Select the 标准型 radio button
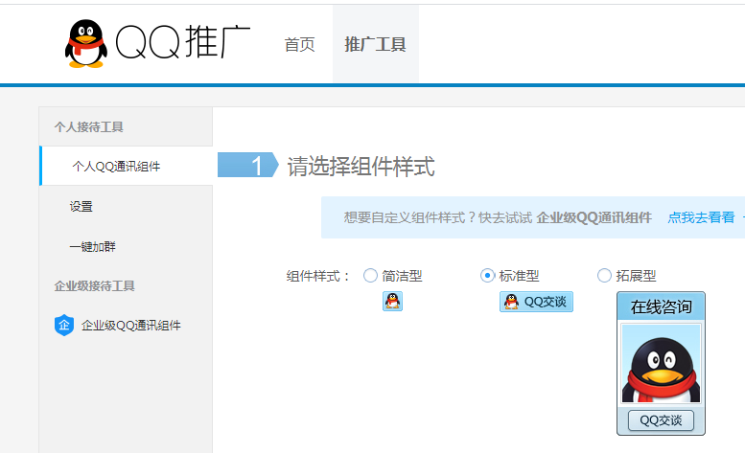The width and height of the screenshot is (745, 453). coord(487,276)
